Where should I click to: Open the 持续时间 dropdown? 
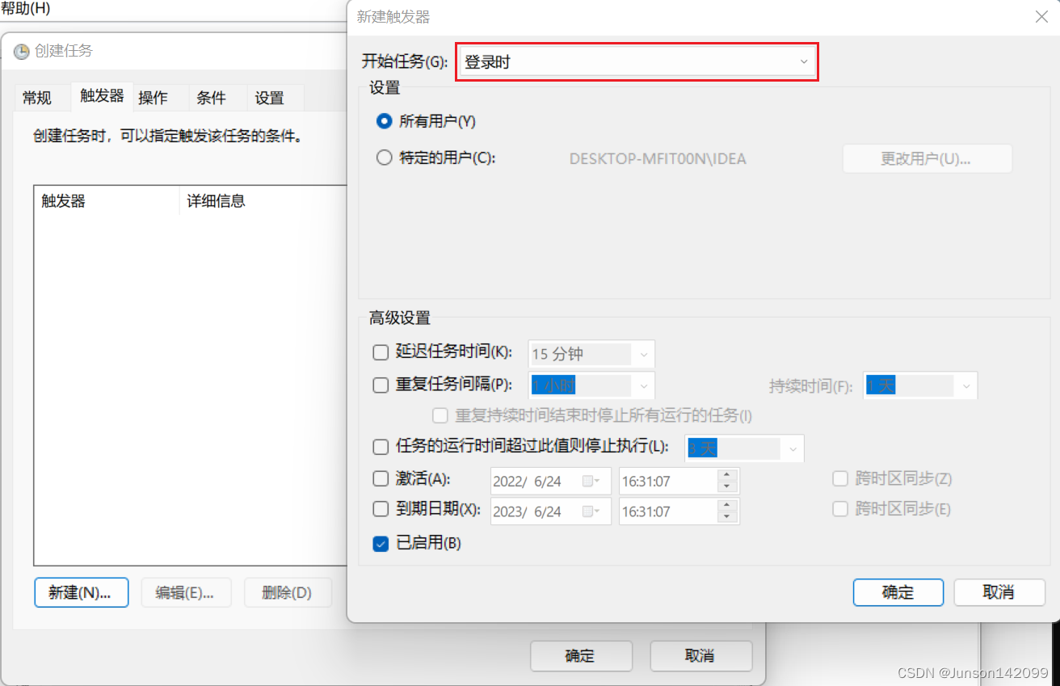pos(966,385)
